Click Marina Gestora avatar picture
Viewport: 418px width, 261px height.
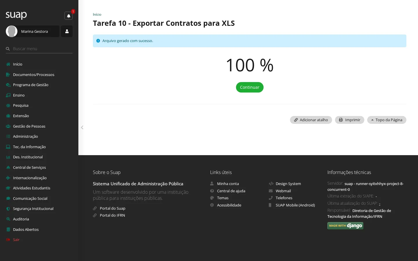pos(12,31)
